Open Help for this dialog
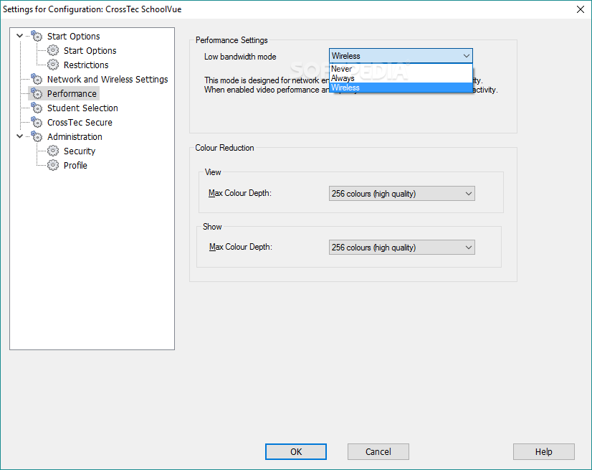This screenshot has height=470, width=592. (544, 452)
